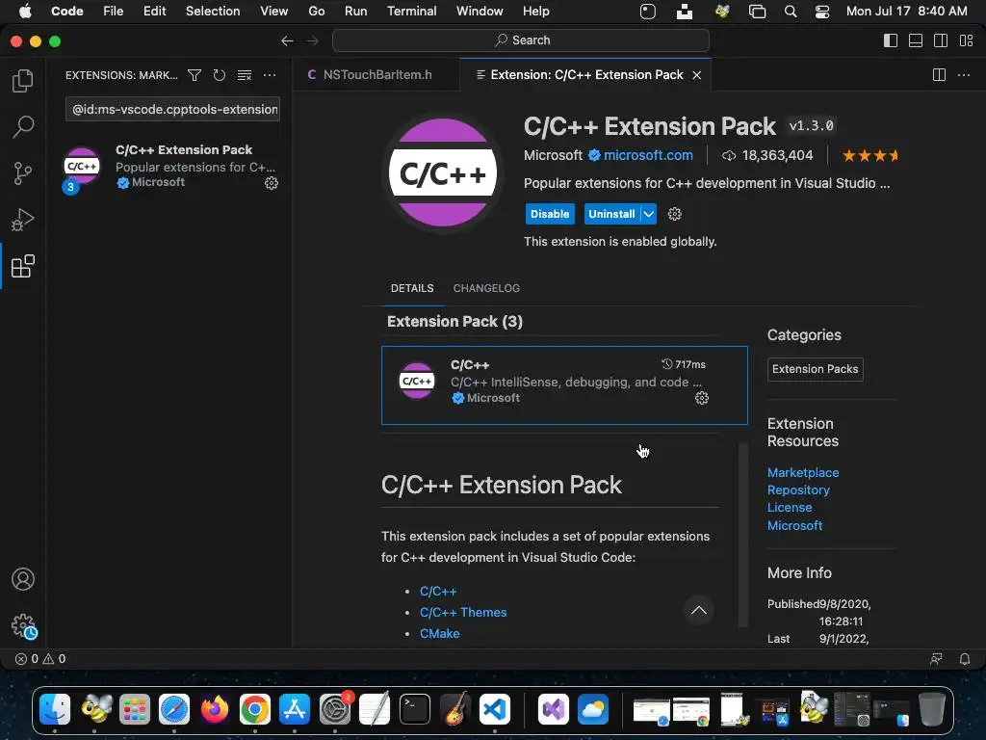Close the Extension: C/C++ Extension Pack tab

697,75
